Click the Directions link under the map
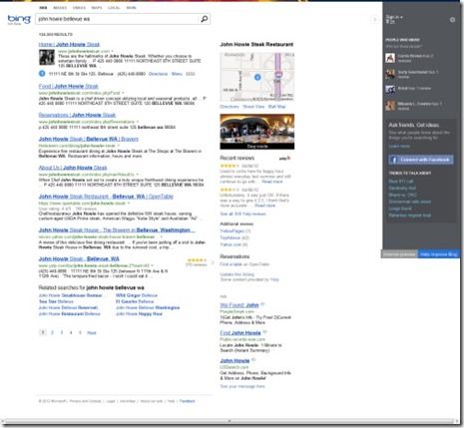 pyautogui.click(x=230, y=107)
